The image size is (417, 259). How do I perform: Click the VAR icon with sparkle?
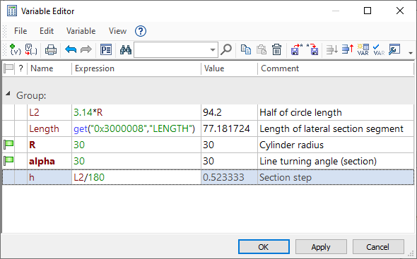click(x=363, y=49)
